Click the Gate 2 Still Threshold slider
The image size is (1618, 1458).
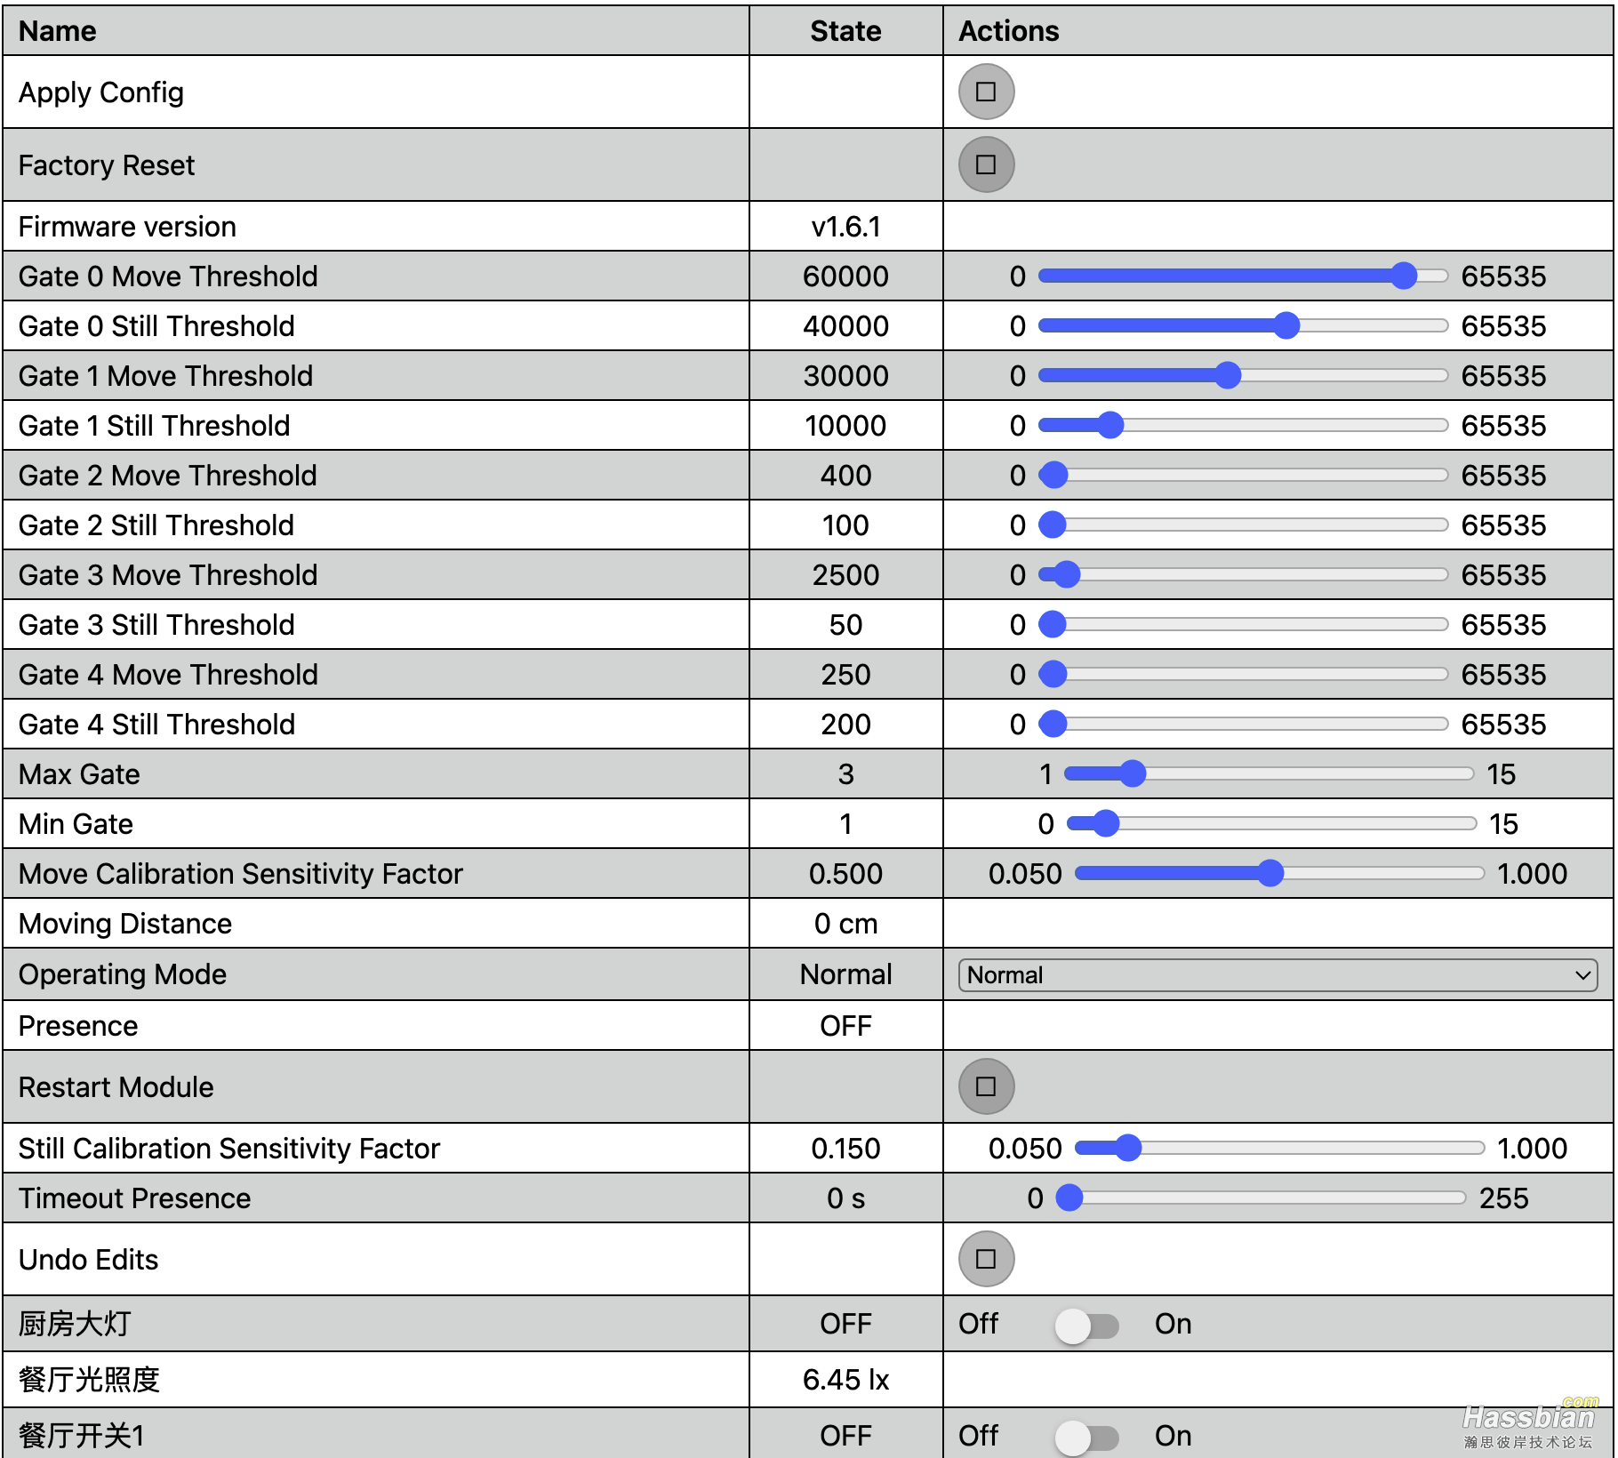tap(1243, 525)
